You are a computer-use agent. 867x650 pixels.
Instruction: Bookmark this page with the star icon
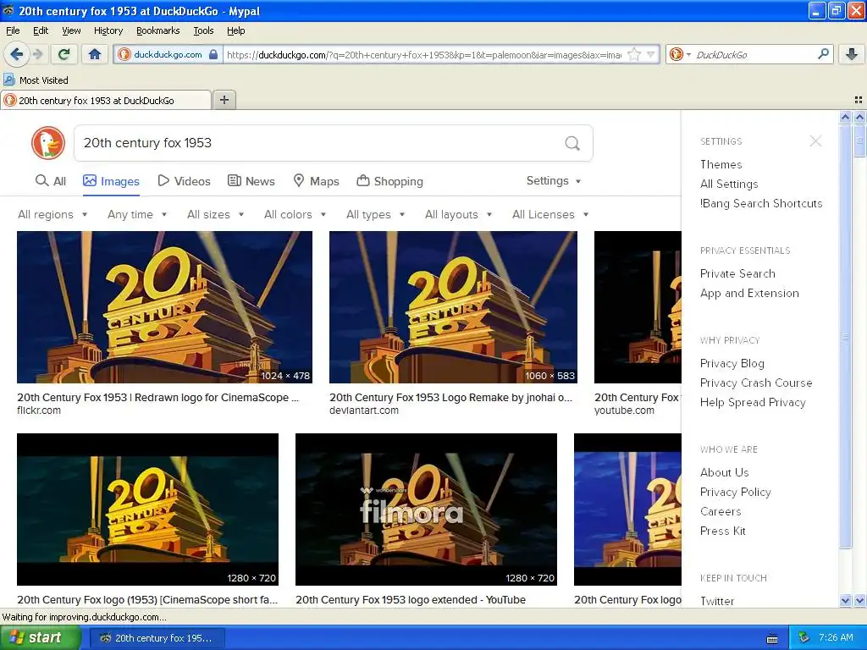[x=634, y=54]
